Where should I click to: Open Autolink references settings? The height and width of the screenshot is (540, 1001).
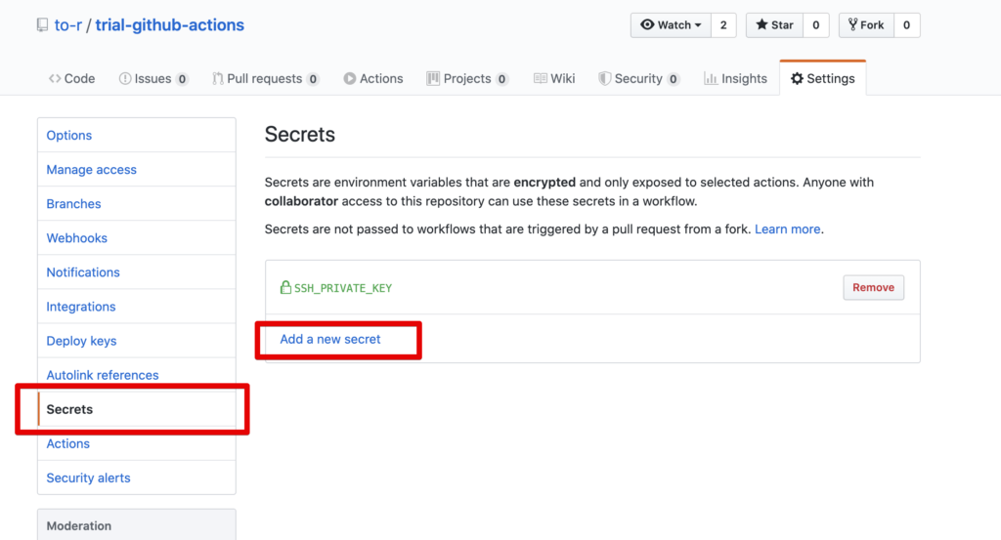[137, 375]
